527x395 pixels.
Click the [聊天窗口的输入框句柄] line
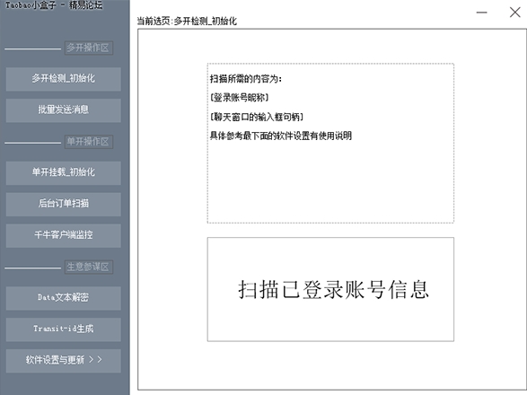[257, 117]
